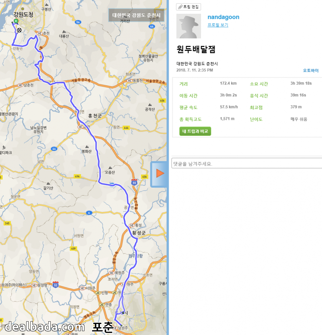Click the 강원도청 marker icon
Viewport: 322px width, 335px height.
tap(22, 9)
